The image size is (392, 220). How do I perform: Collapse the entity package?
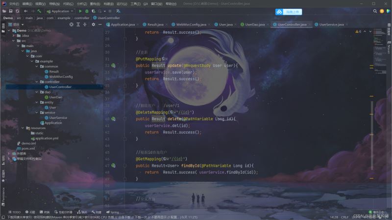37,102
